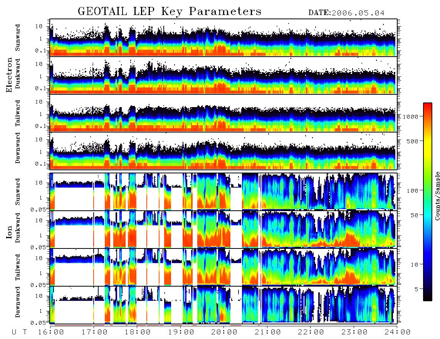Click the 'DATE:2006.05.04' label
This screenshot has height=339, width=440.
coord(346,13)
